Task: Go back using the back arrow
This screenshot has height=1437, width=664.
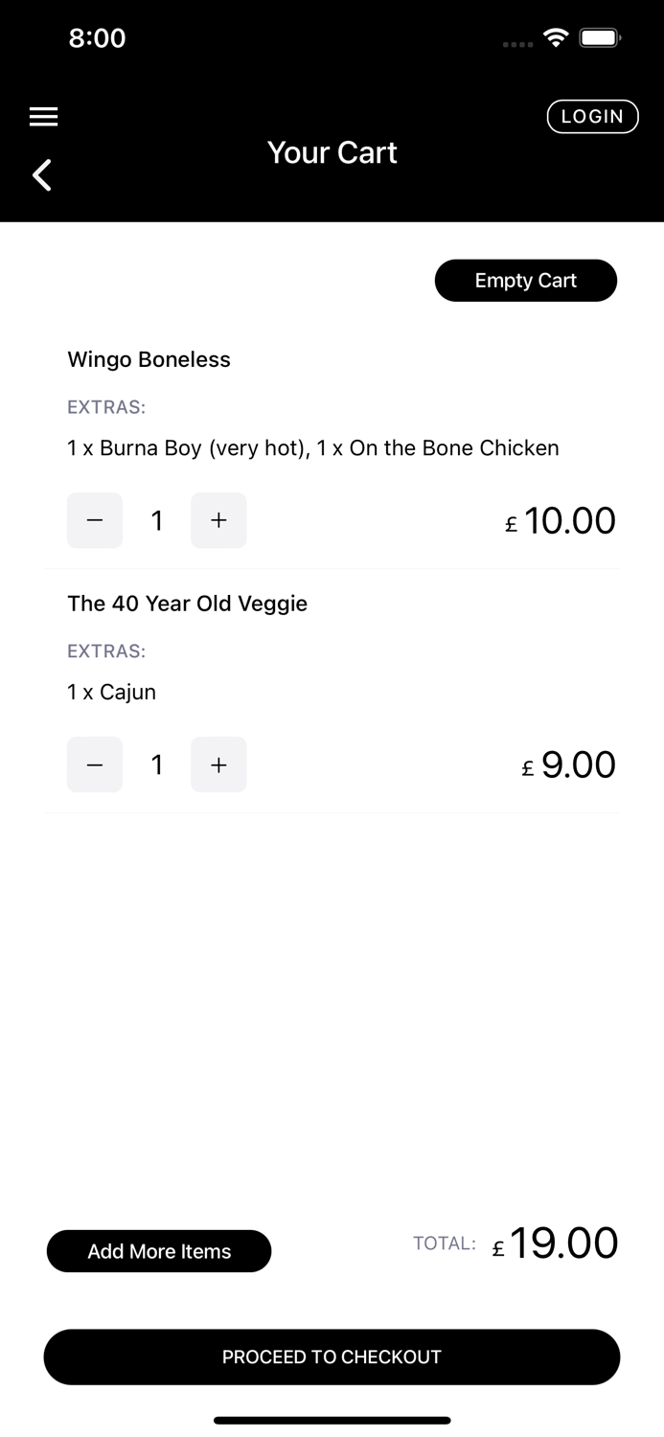Action: [x=42, y=175]
